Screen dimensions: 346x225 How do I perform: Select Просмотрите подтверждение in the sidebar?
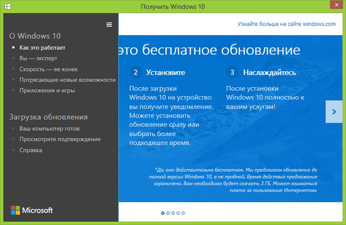60,139
